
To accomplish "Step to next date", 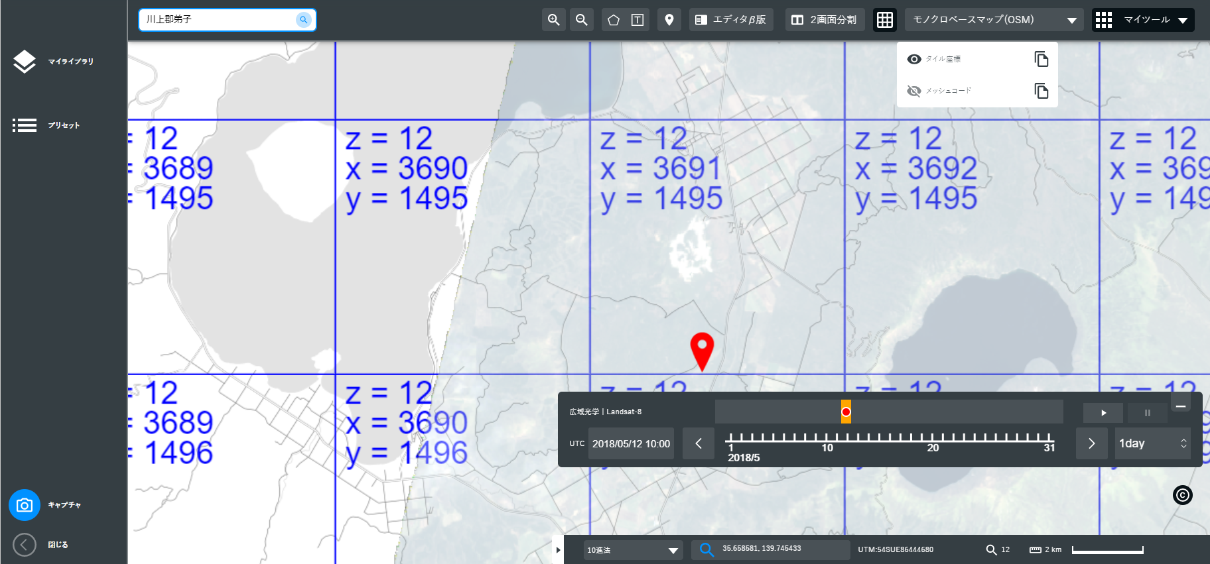I will click(x=1091, y=443).
